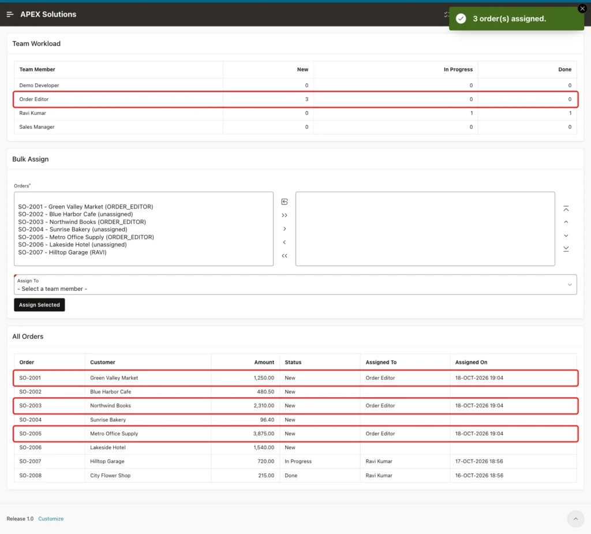Close the success notification
Screen dimensions: 591x534
pos(582,9)
